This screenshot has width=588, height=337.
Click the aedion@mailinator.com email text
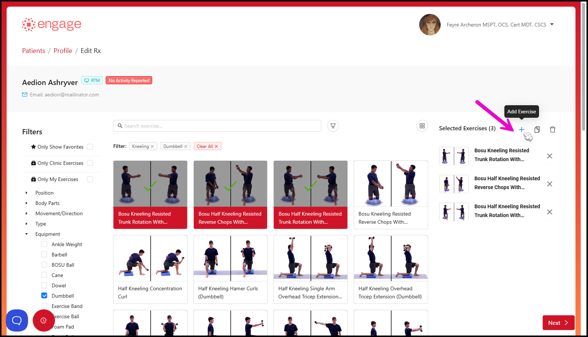(x=72, y=95)
